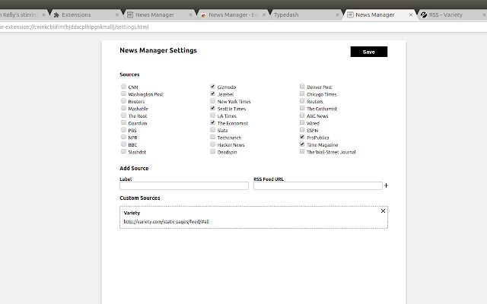Click the Variety custom source name

pos(132,213)
